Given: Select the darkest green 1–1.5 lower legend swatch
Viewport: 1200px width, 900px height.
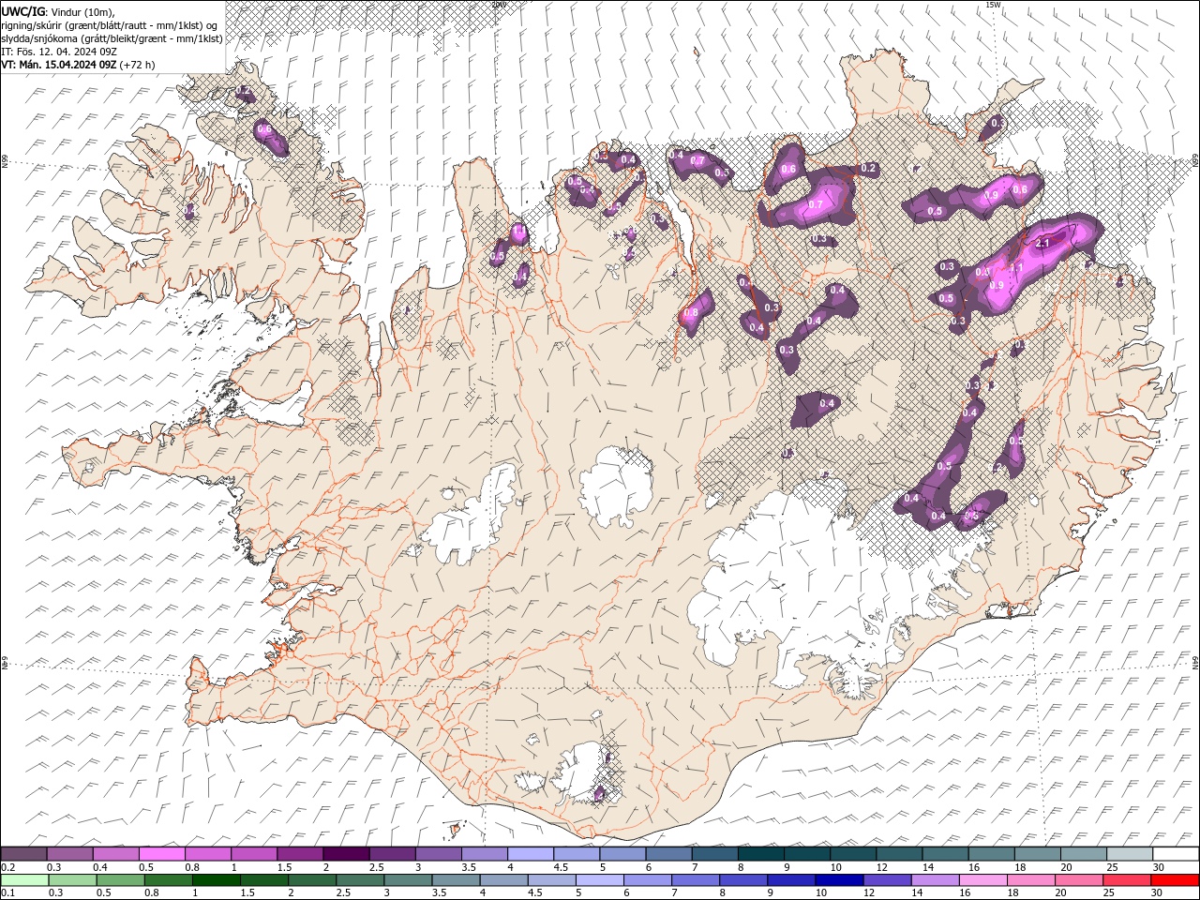Looking at the screenshot, I should click(217, 880).
